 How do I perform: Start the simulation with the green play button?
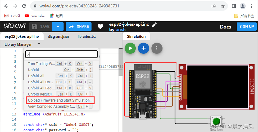[x=130, y=48]
